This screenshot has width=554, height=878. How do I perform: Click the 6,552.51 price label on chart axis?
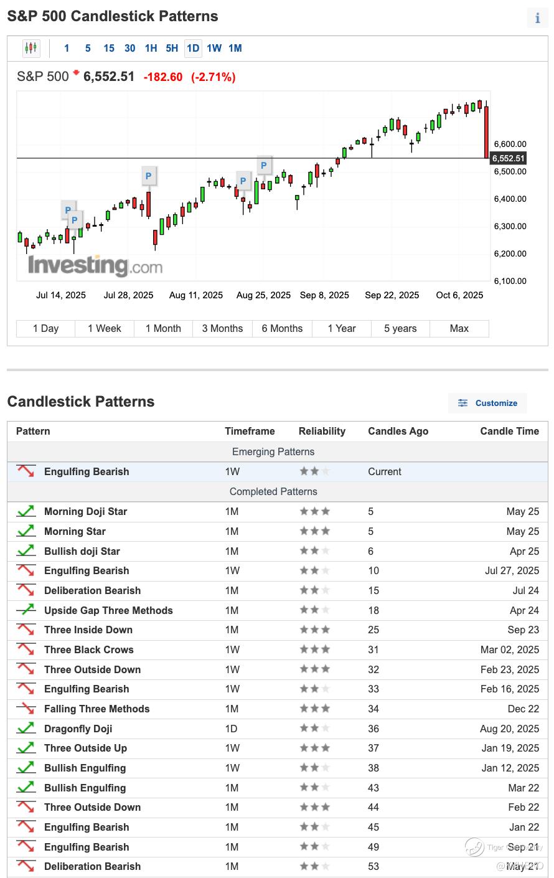[509, 158]
